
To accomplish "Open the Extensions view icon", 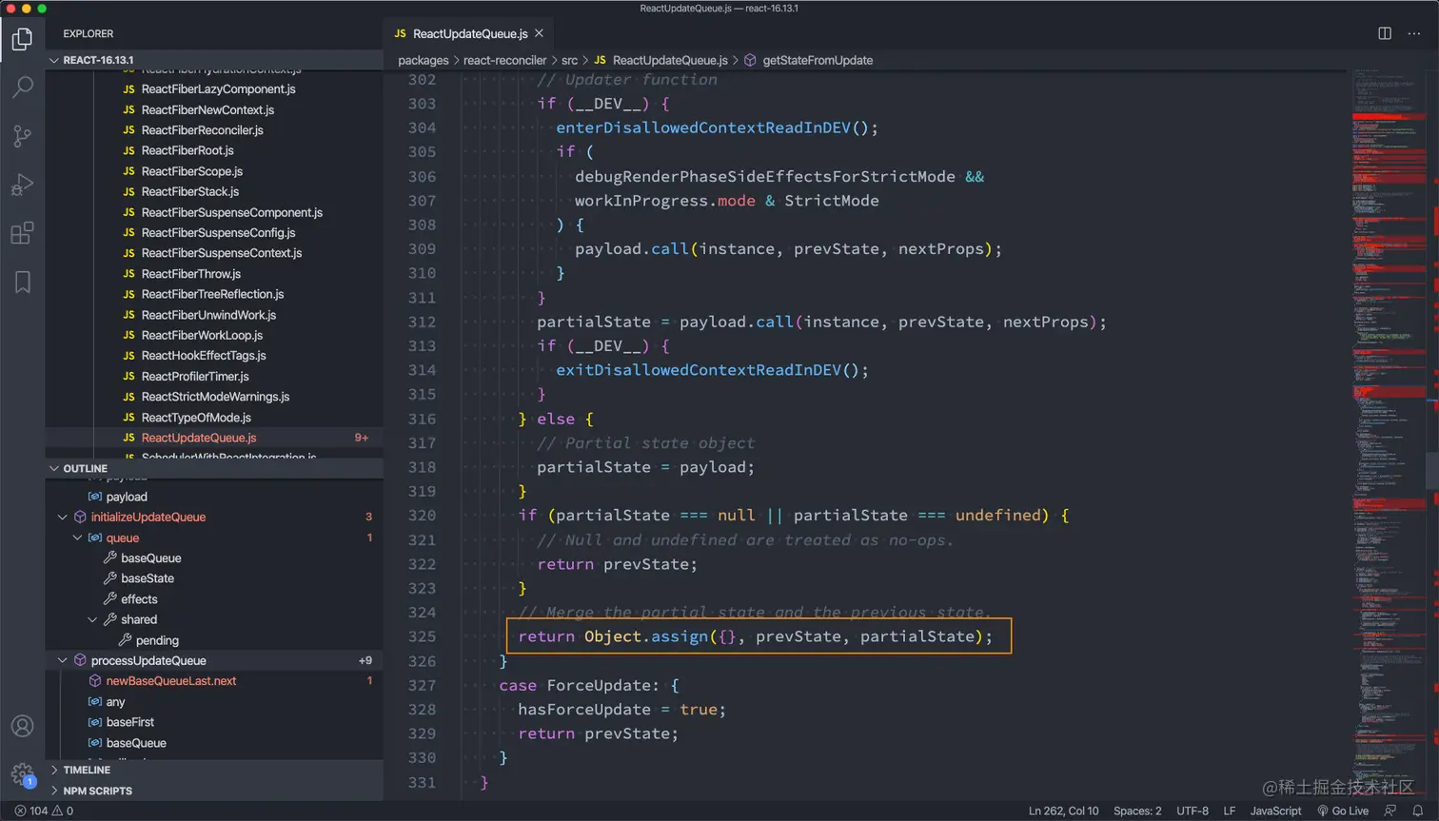I will coord(22,233).
